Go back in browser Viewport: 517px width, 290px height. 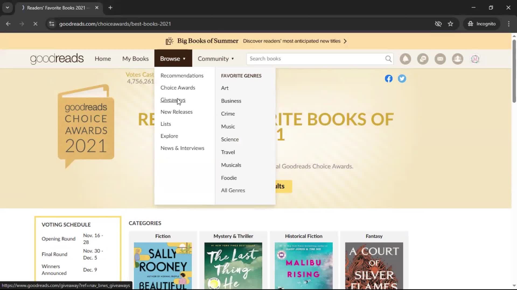click(x=8, y=24)
